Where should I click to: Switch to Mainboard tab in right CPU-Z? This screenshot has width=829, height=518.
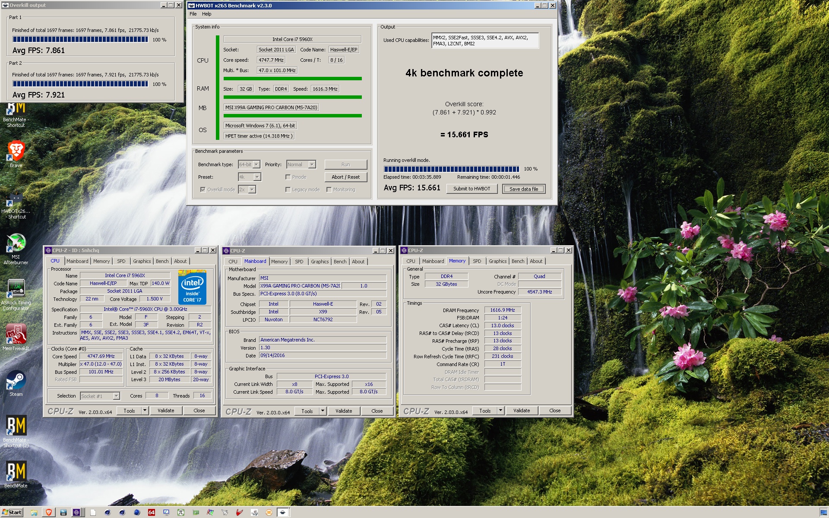(433, 261)
